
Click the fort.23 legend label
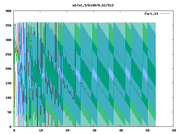(x=151, y=14)
